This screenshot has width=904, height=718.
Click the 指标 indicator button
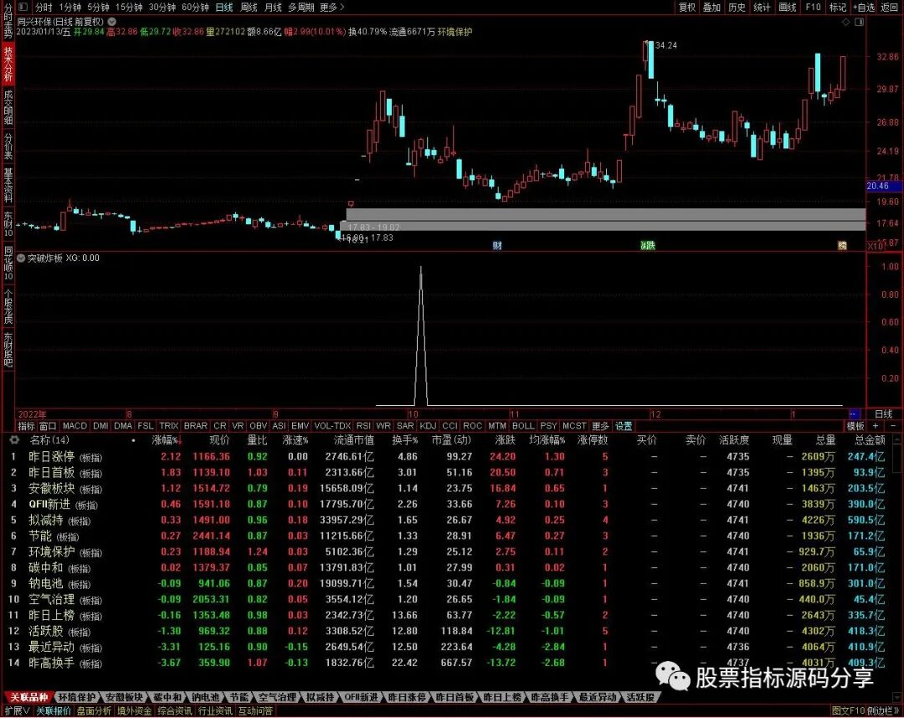click(x=26, y=426)
